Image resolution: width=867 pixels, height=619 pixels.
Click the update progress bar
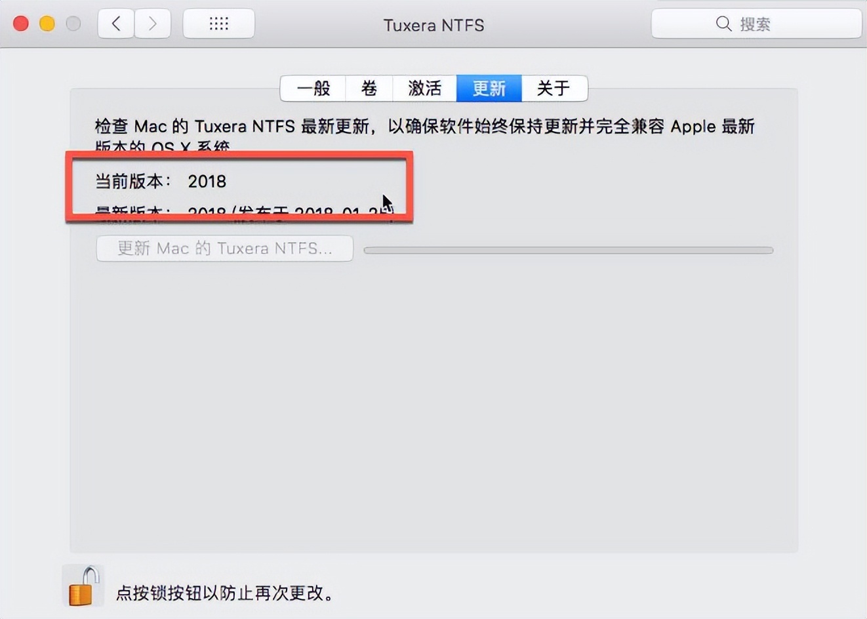(569, 250)
